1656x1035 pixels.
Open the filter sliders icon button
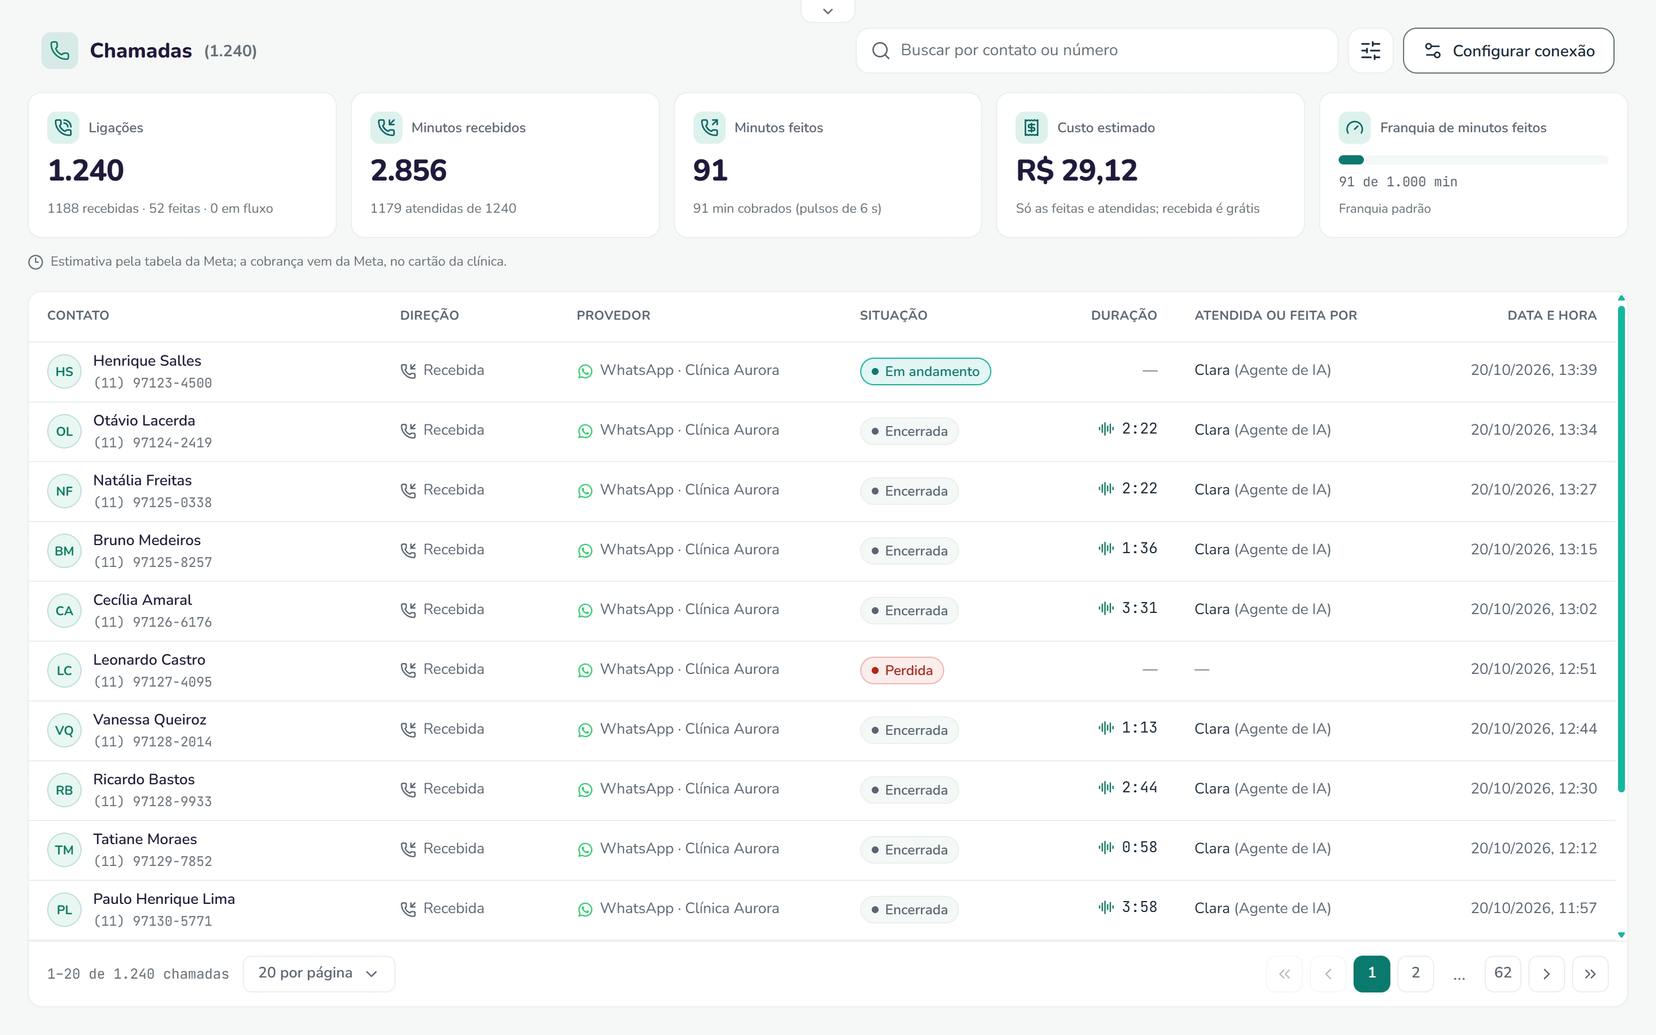(1370, 51)
